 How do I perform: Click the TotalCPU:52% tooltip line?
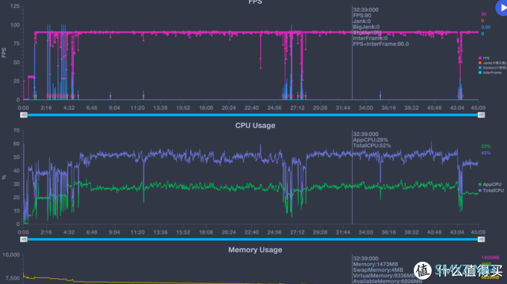click(372, 146)
